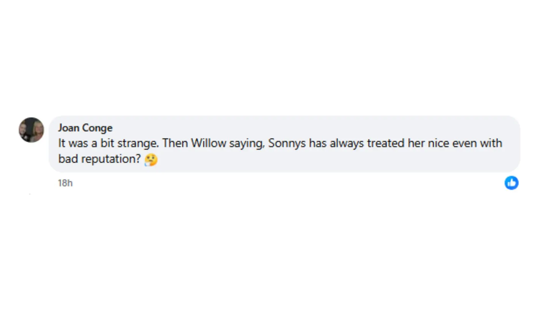Click the blue thumbs-up reaction icon

tap(511, 183)
